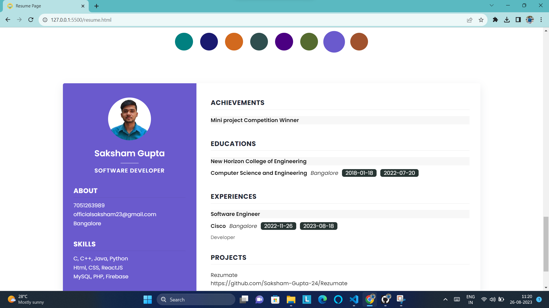Open Microsoft Edge from the taskbar
Viewport: 549px width, 308px height.
[323, 299]
